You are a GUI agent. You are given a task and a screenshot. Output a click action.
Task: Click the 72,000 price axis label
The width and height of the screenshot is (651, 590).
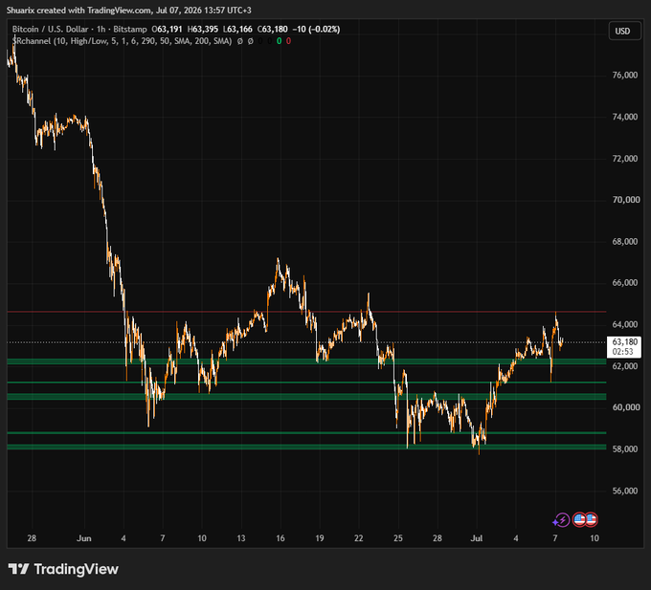625,159
